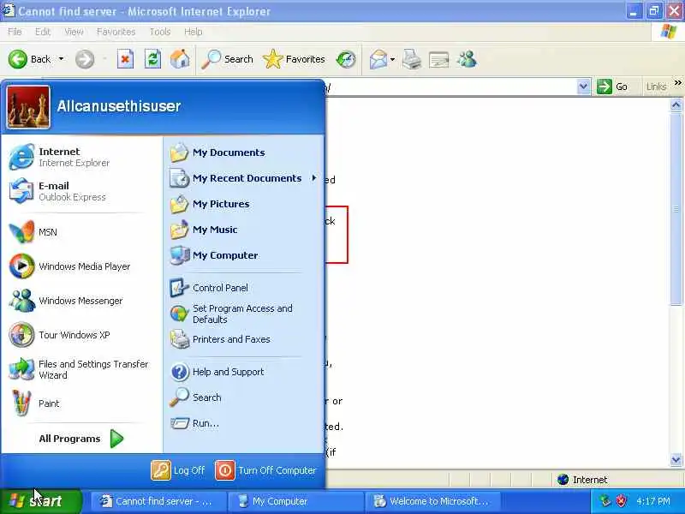Click the Stop loading icon

click(125, 59)
